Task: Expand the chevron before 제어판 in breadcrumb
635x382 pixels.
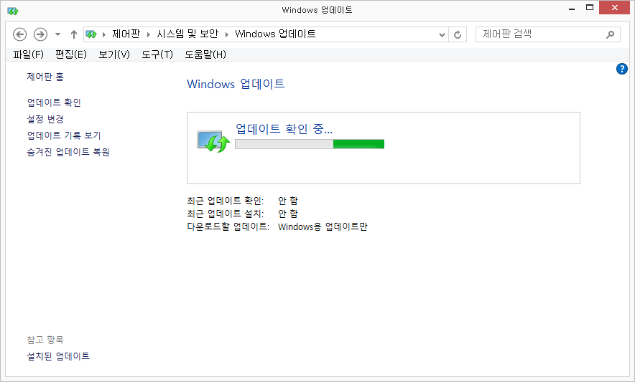Action: [x=104, y=35]
